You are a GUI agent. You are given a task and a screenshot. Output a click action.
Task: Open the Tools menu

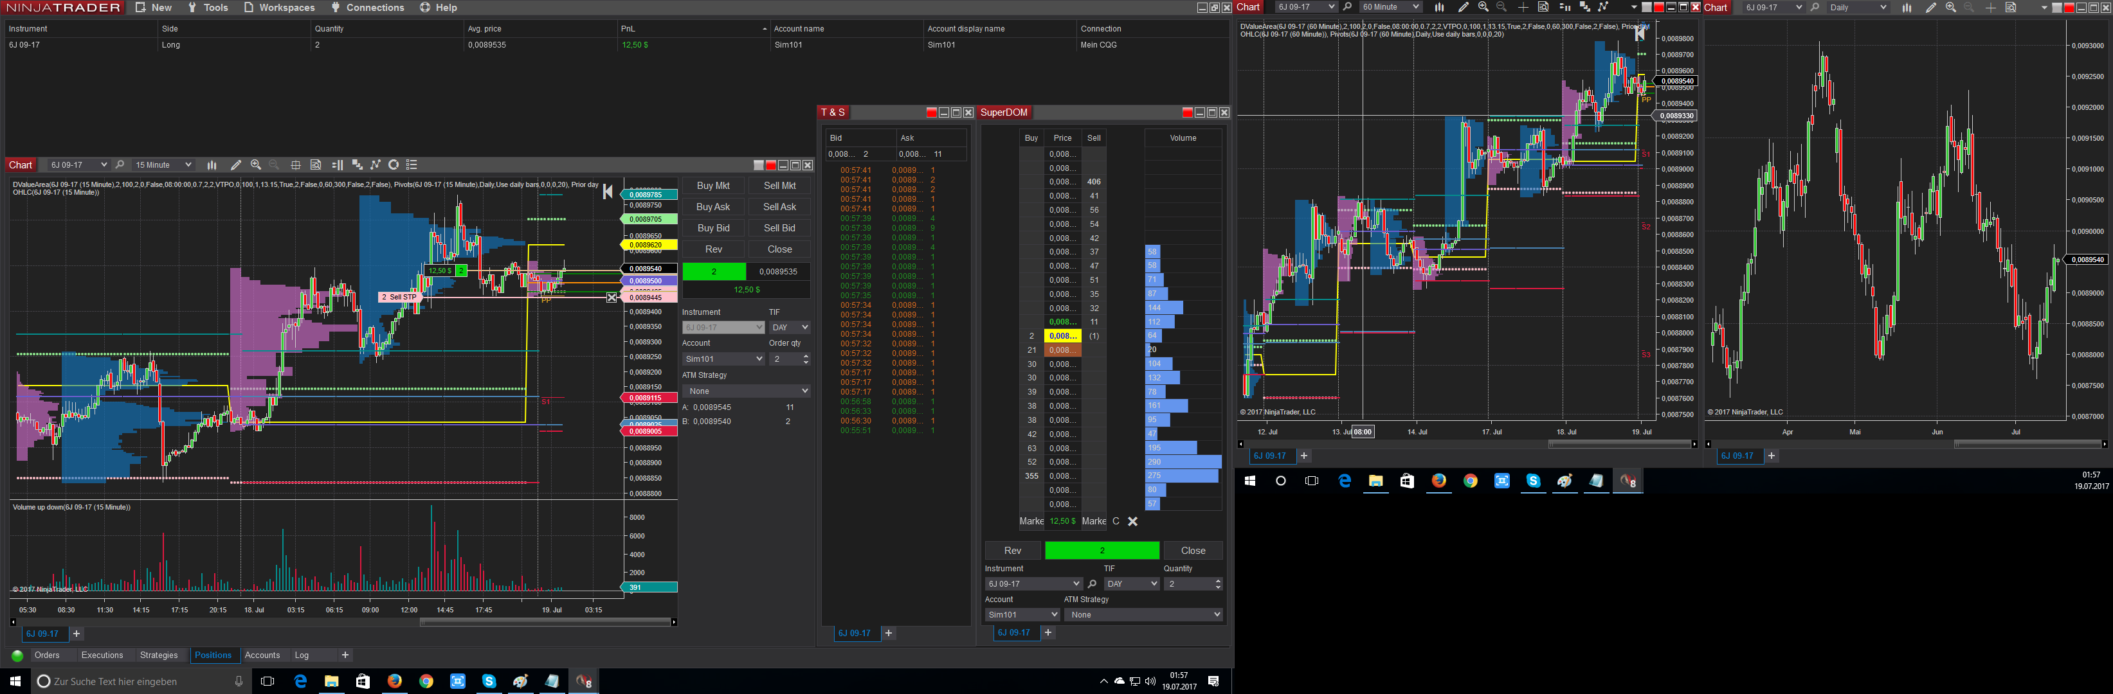pos(208,7)
